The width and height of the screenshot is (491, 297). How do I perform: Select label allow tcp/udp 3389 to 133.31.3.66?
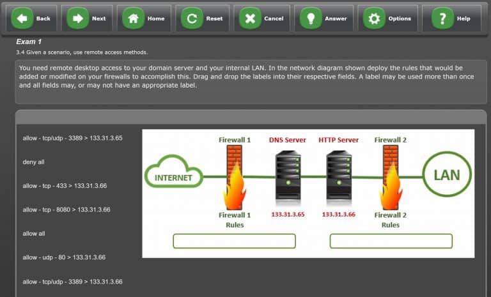[x=72, y=282]
